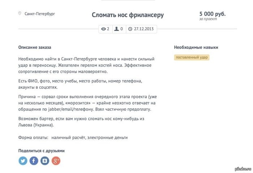The image size is (253, 173).
Task: Share the post on Facebook
Action: pos(34,161)
